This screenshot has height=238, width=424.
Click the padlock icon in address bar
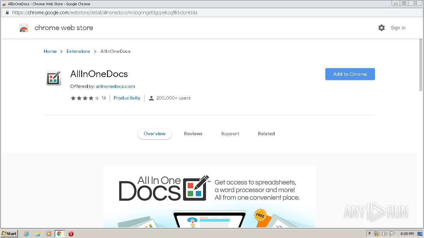7,13
